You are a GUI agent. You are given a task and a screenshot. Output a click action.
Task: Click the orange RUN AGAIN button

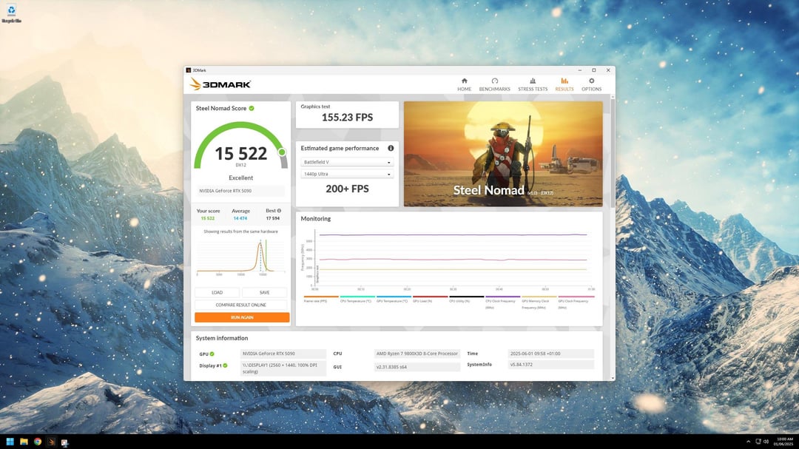[242, 317]
